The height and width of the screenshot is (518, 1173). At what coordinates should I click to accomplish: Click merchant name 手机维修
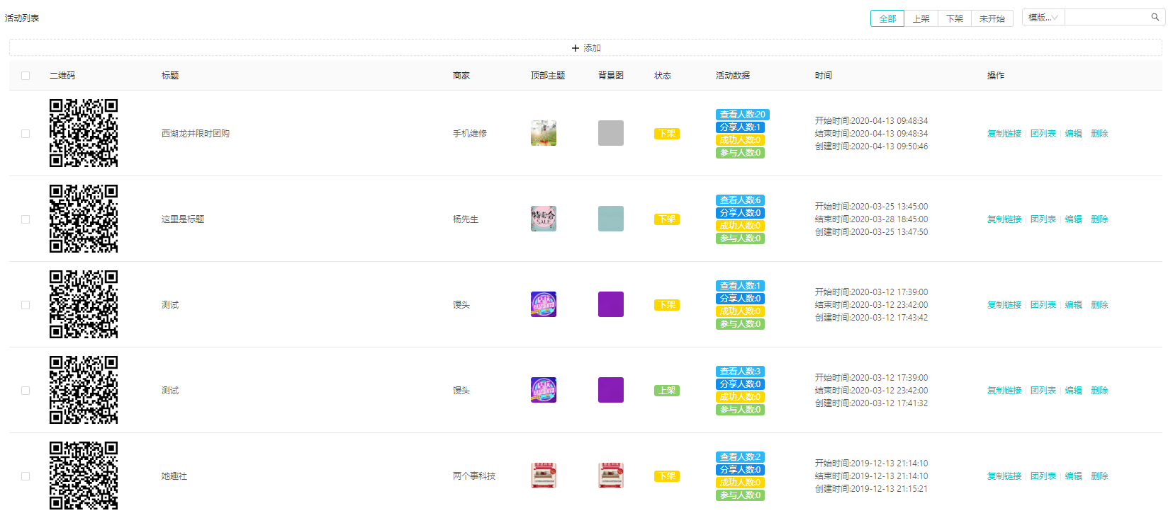470,134
